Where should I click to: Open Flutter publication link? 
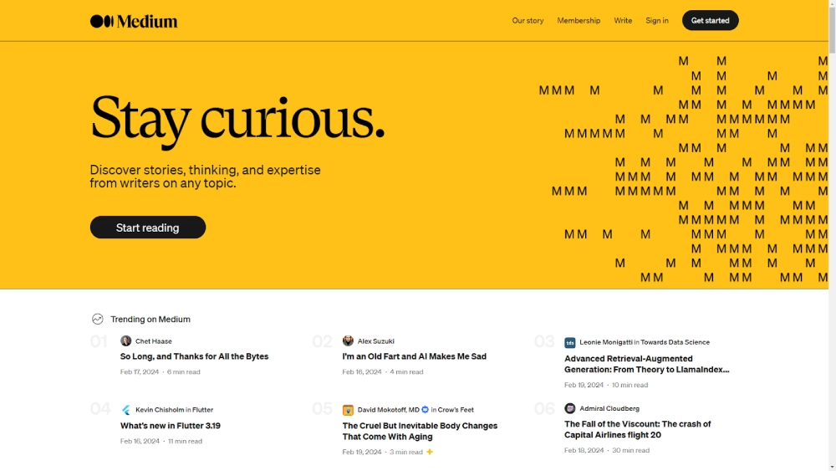tap(202, 410)
